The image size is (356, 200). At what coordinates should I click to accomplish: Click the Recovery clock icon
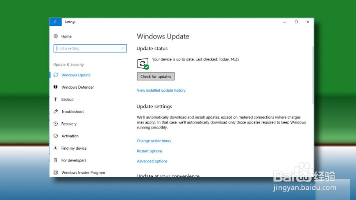click(56, 124)
